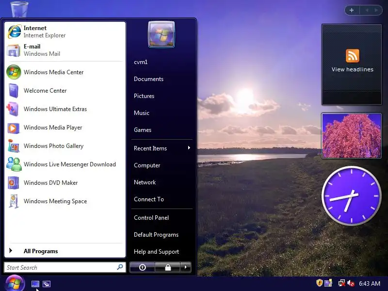The height and width of the screenshot is (291, 388).
Task: Open Documents from Start menu
Action: click(148, 79)
